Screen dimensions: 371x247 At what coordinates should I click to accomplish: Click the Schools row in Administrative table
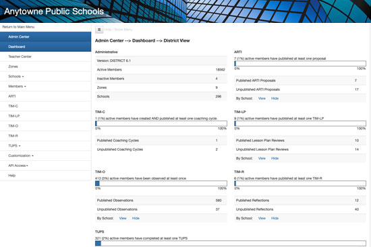161,97
